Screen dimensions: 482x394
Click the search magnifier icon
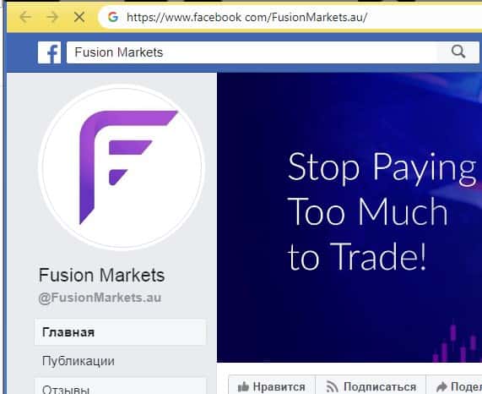click(x=458, y=52)
